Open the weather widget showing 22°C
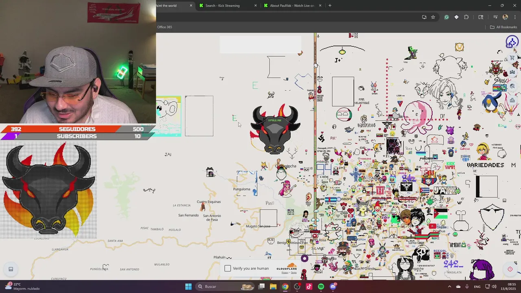Screen dimensions: 521x293 [x=22, y=286]
